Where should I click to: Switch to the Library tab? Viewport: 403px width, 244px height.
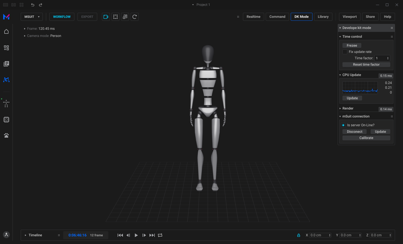[x=323, y=16]
